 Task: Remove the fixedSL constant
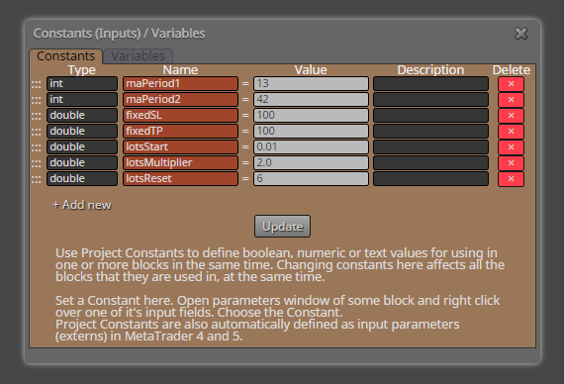coord(511,116)
